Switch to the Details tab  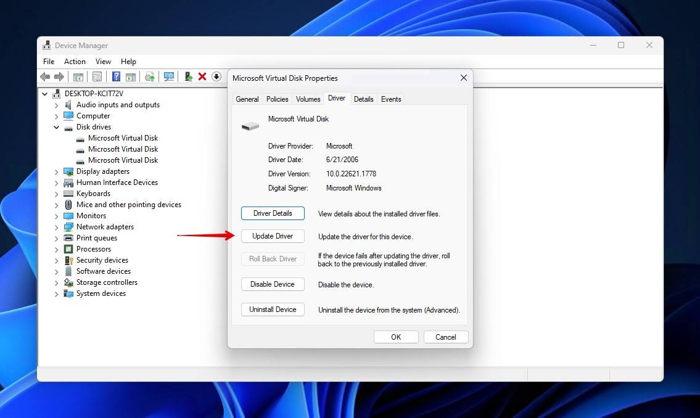(363, 99)
